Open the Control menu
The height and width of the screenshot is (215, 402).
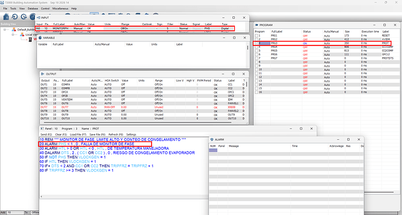pos(45,9)
